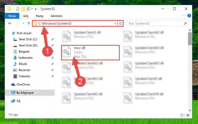Click the Properties icon in quick access toolbar
198x124 pixels.
pos(18,9)
